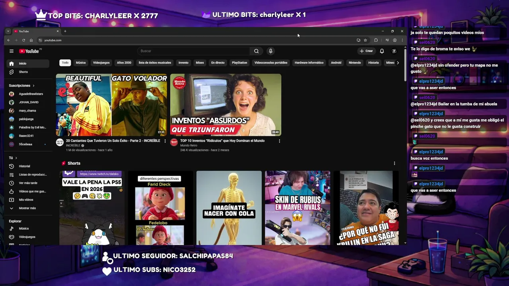Open the Nicolema subscription
This screenshot has height=286, width=509.
click(28, 144)
